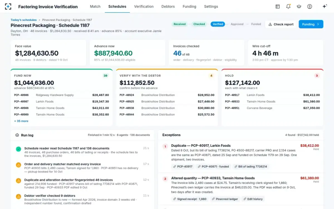Select hold row PCP-40951 Corvane Beverage

(x=272, y=108)
